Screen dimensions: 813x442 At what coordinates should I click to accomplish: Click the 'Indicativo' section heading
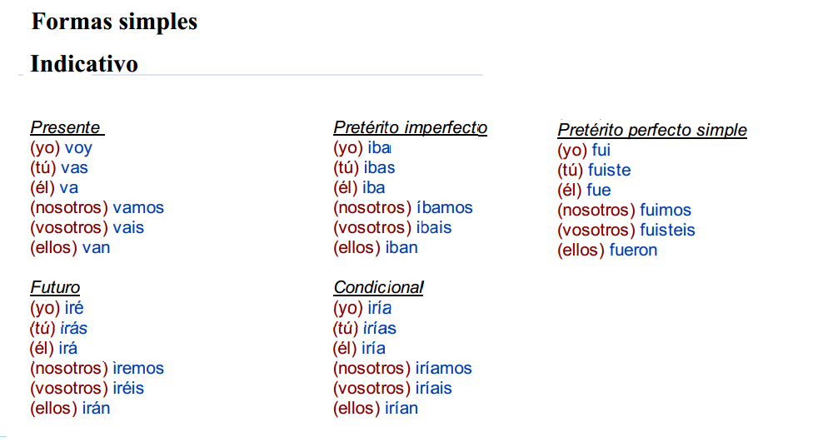coord(84,63)
